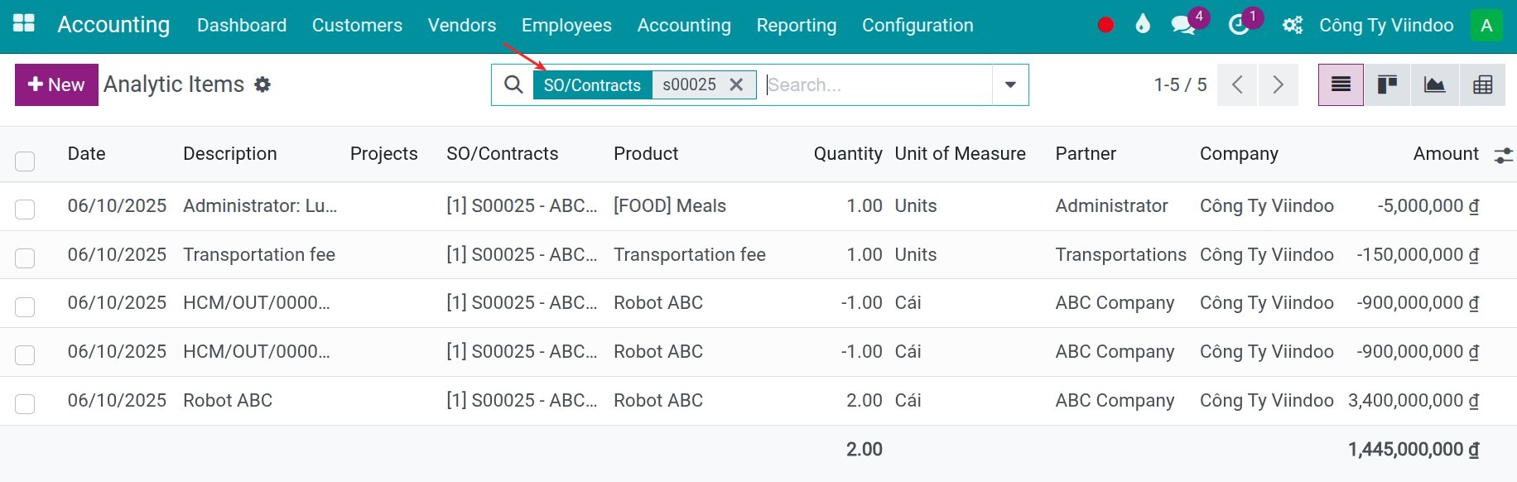
Task: Check the box for the [FOOD] Meals row
Action: 25,209
